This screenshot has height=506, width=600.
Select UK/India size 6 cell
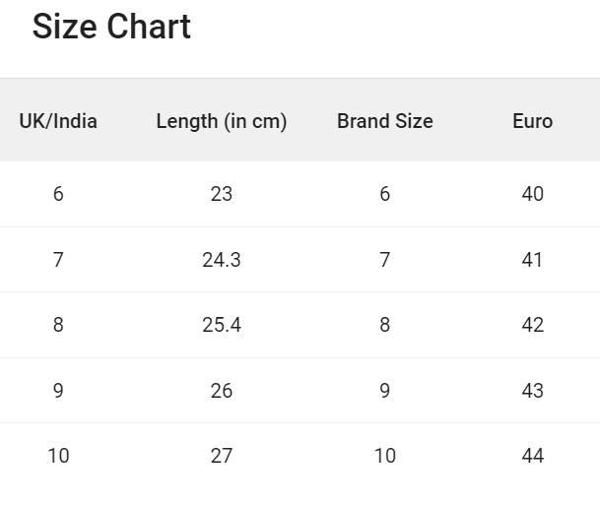(x=58, y=194)
